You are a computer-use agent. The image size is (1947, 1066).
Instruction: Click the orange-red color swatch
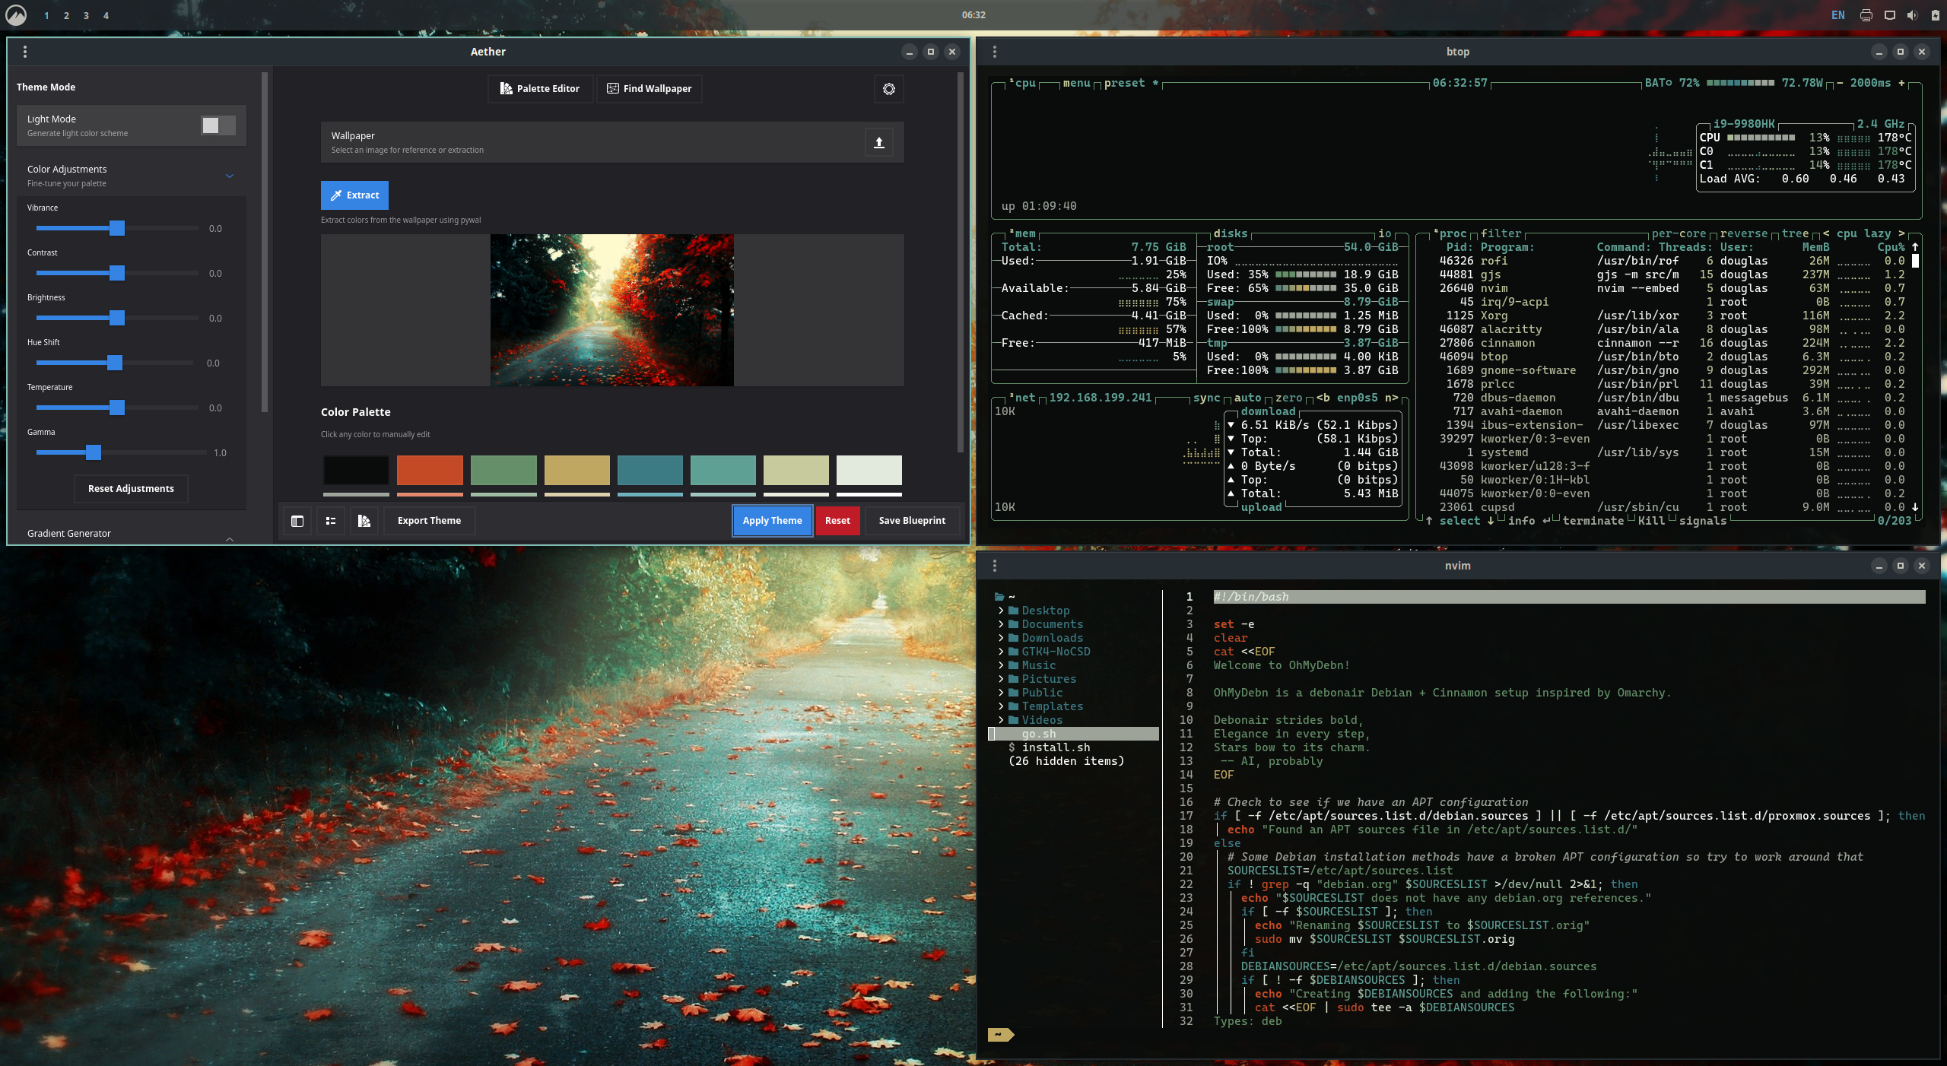coord(430,470)
